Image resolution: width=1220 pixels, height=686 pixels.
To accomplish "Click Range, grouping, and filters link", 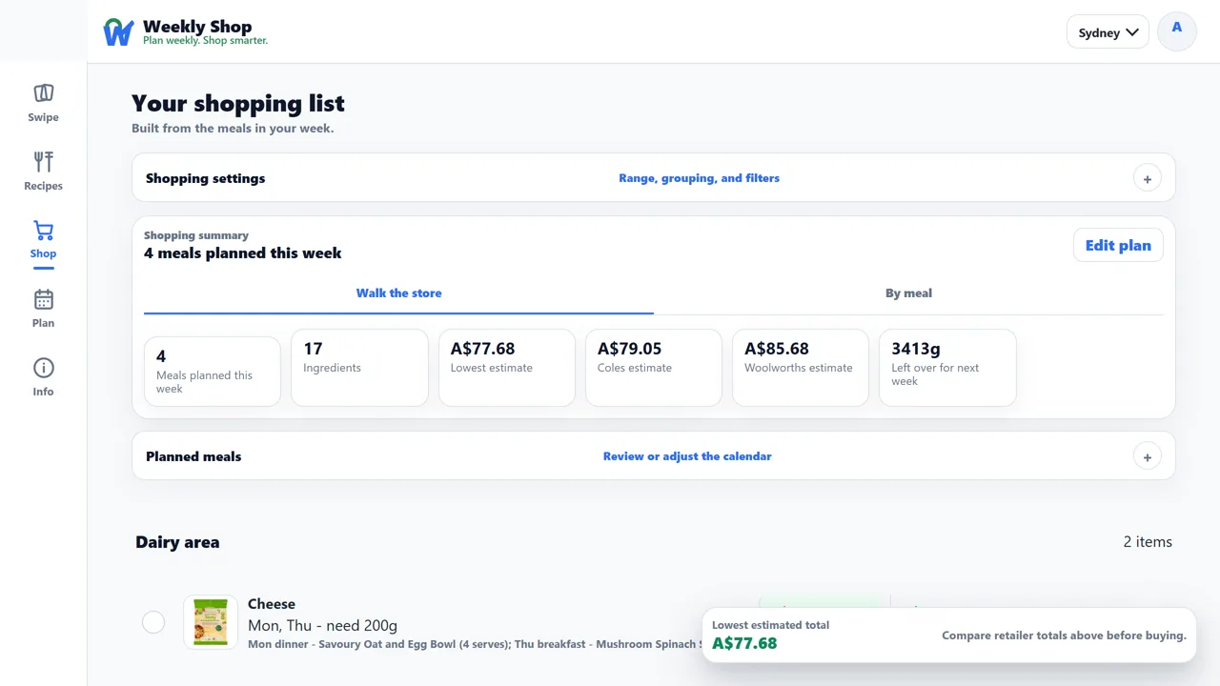I will [x=699, y=178].
